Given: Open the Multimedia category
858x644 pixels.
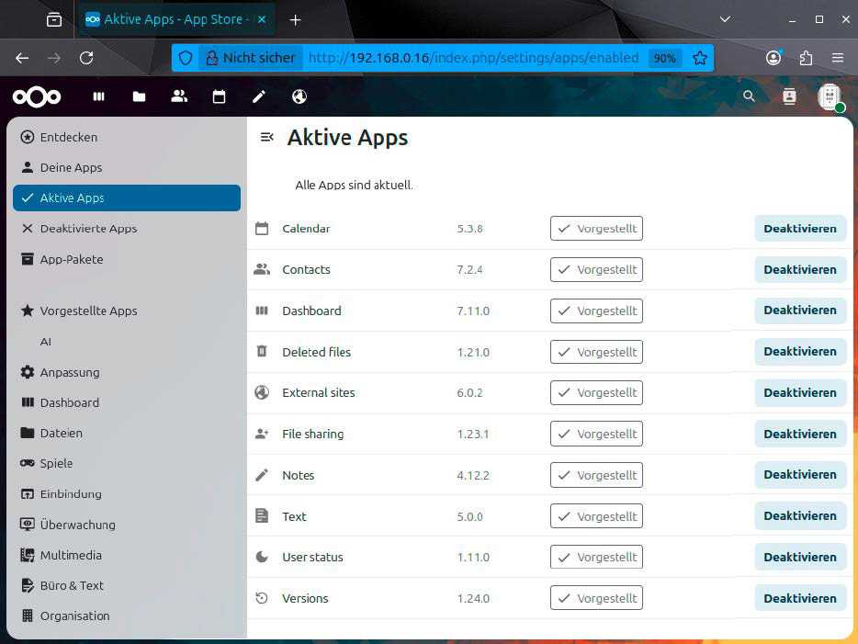Looking at the screenshot, I should (127, 556).
